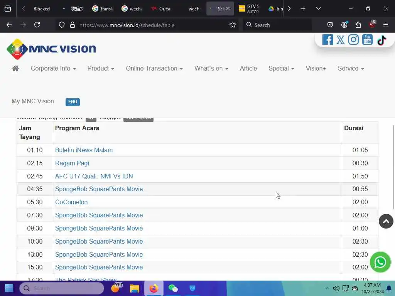Open the 13:00 SpongeBob SquarePants Movie link
395x296 pixels.
(99, 254)
